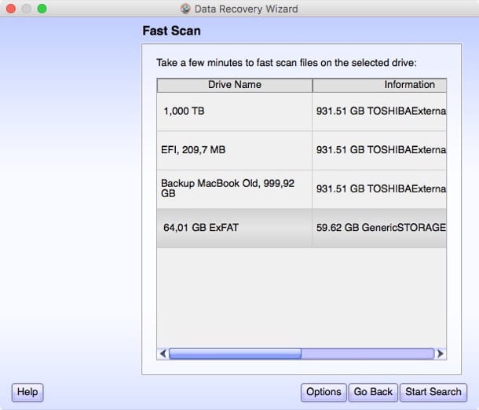Screen dimensions: 479x410
Task: Start Search for selected drive
Action: [x=433, y=392]
